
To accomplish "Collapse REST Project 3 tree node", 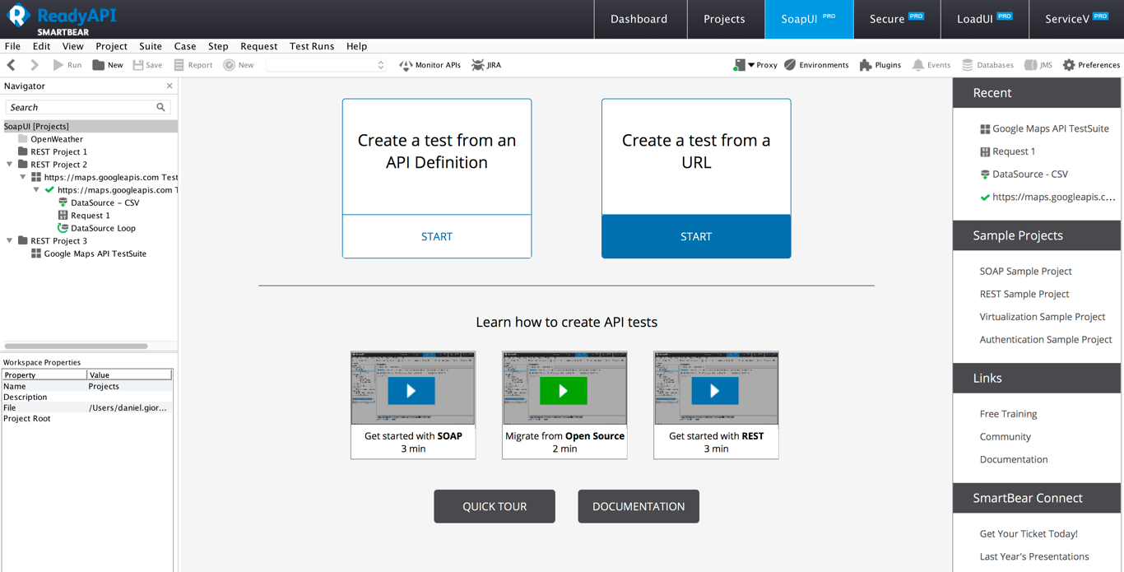I will click(x=10, y=241).
